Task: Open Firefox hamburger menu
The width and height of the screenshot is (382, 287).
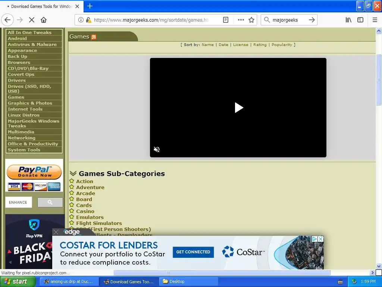Action: click(375, 20)
